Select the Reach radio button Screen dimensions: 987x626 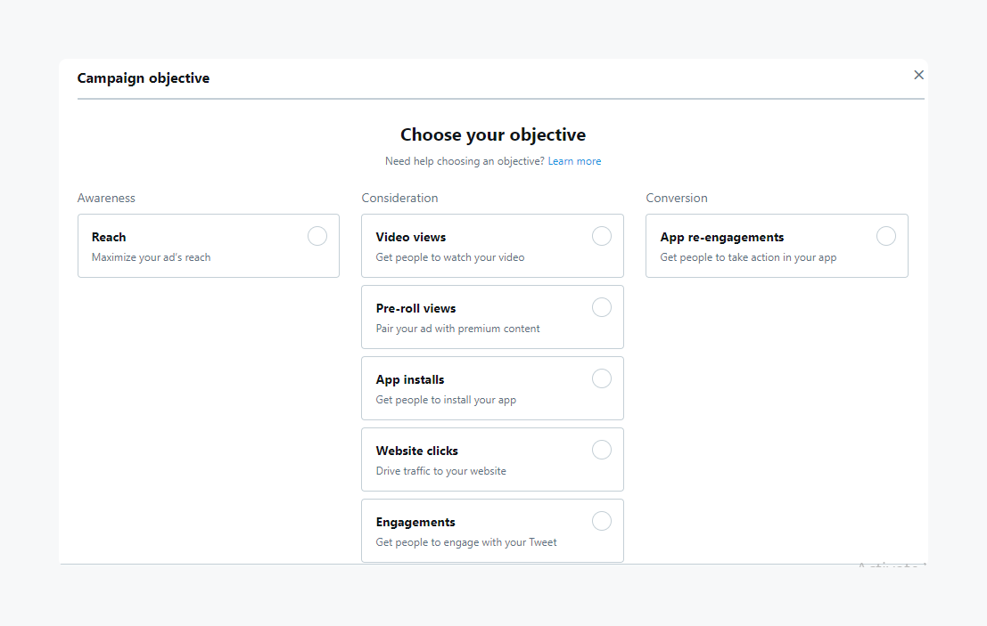[x=317, y=236]
